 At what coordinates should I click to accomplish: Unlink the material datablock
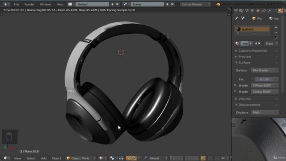click(x=259, y=43)
